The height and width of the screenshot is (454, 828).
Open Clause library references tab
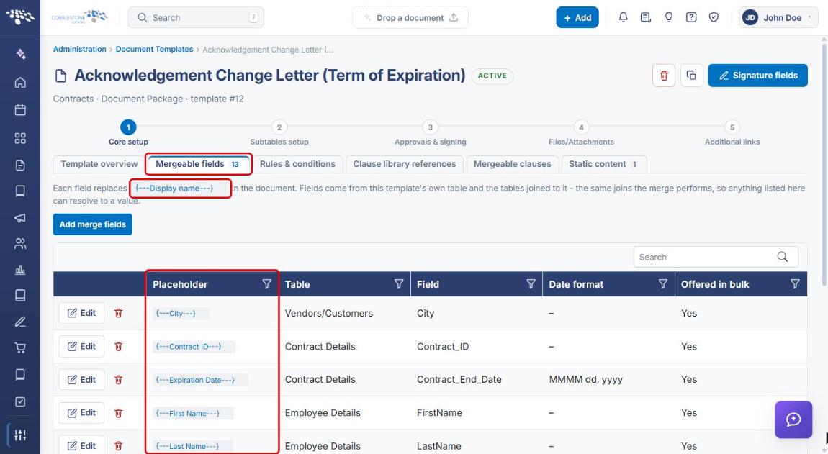pos(404,164)
